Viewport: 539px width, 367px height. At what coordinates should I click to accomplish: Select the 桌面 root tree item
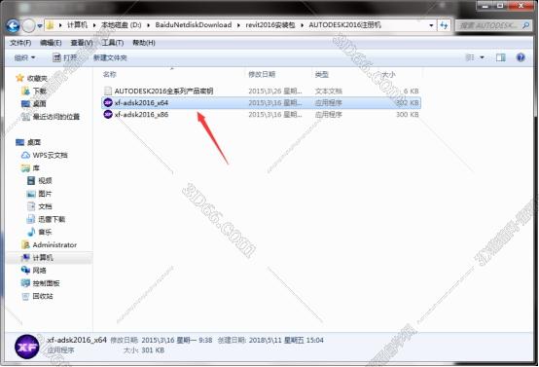34,142
